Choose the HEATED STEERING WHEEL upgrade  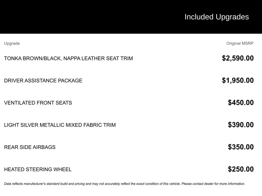38,169
